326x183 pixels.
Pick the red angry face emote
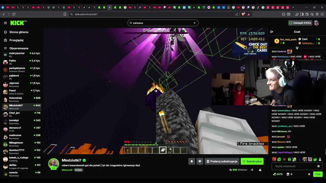[274, 159]
